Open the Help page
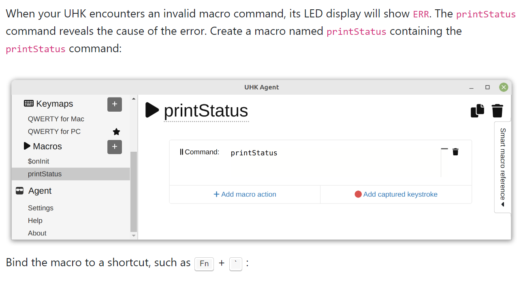 pos(35,220)
